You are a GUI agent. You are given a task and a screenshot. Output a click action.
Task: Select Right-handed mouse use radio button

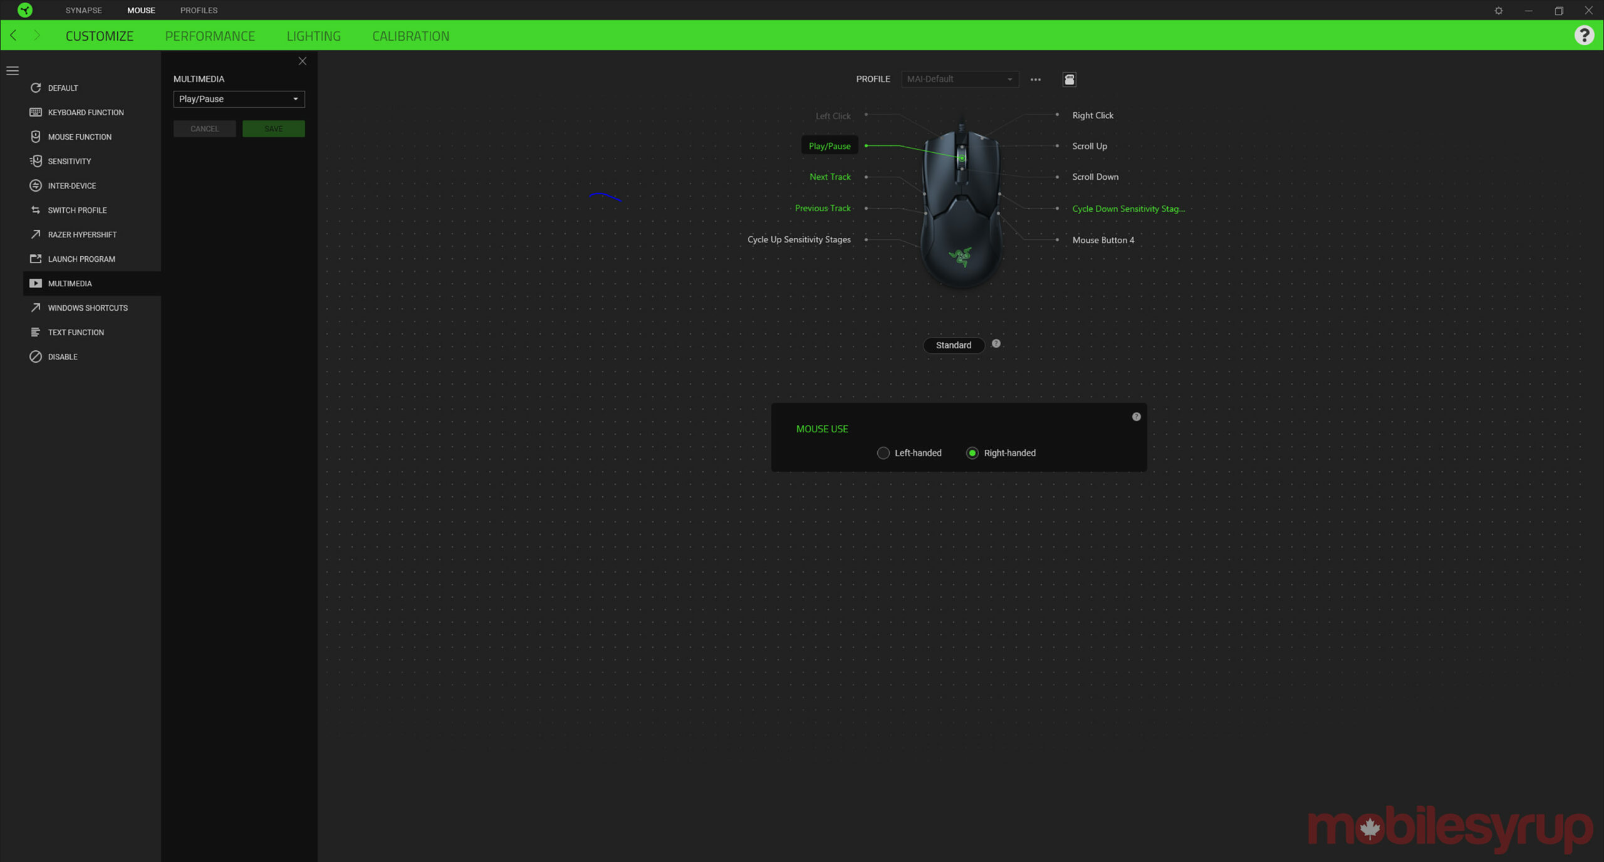click(972, 452)
